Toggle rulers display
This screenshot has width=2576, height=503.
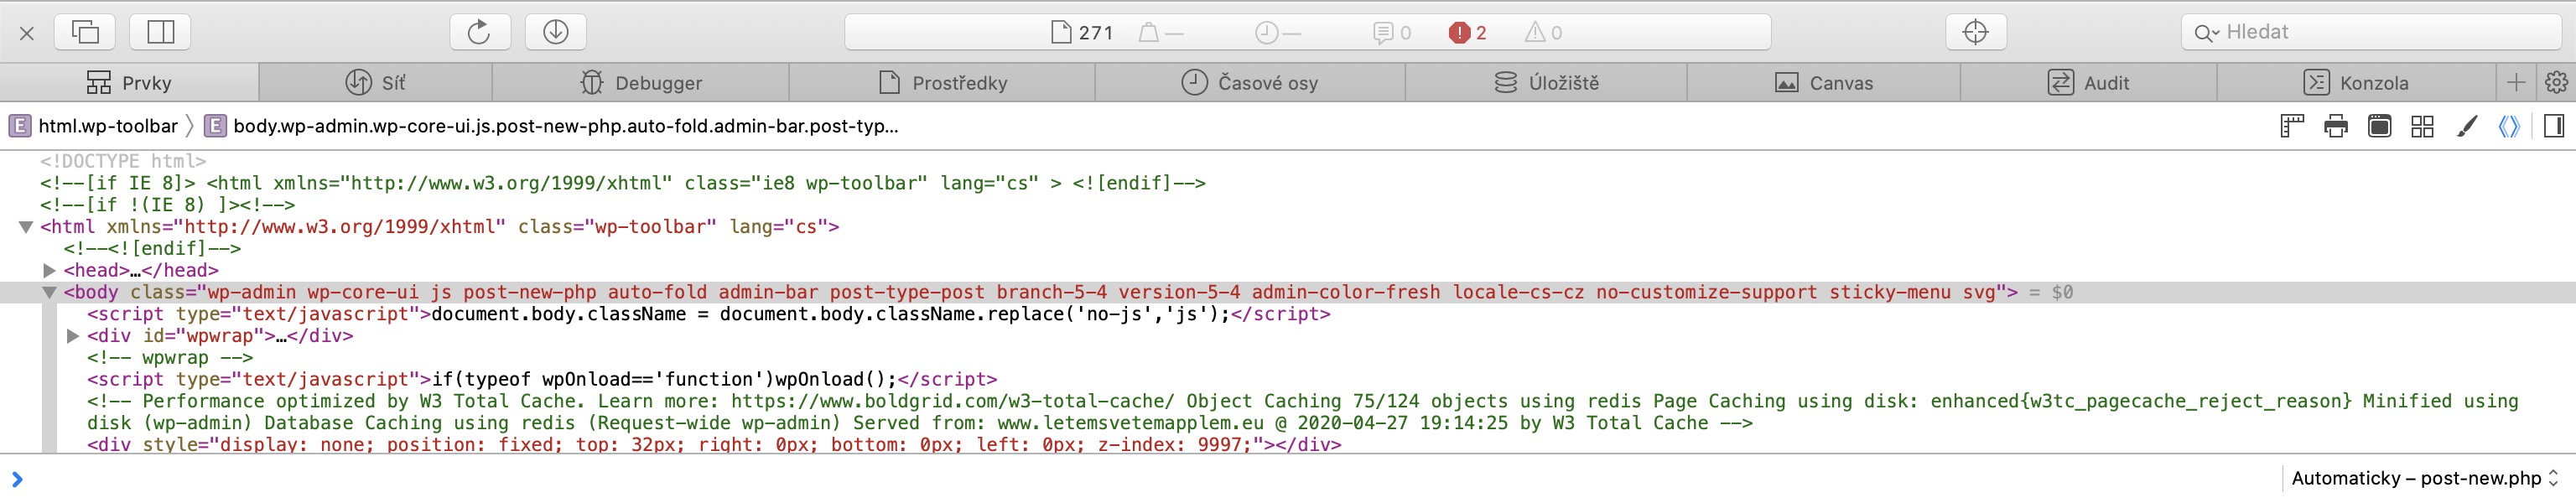pyautogui.click(x=2291, y=126)
